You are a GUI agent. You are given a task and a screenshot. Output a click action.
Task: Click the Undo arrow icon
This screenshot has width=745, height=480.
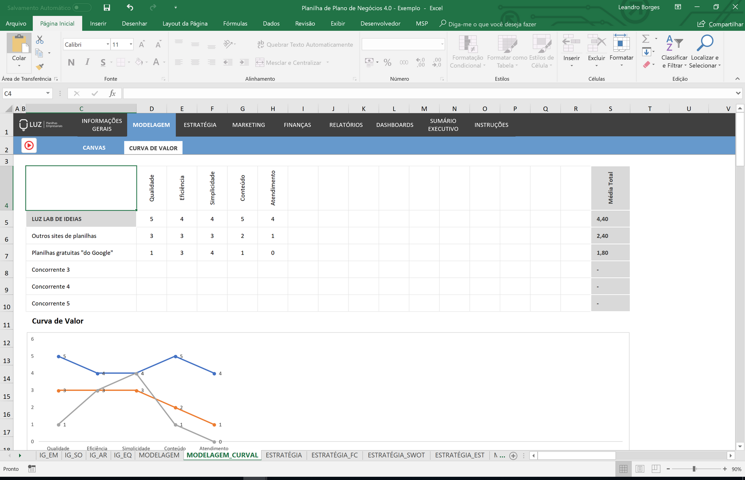pos(130,8)
